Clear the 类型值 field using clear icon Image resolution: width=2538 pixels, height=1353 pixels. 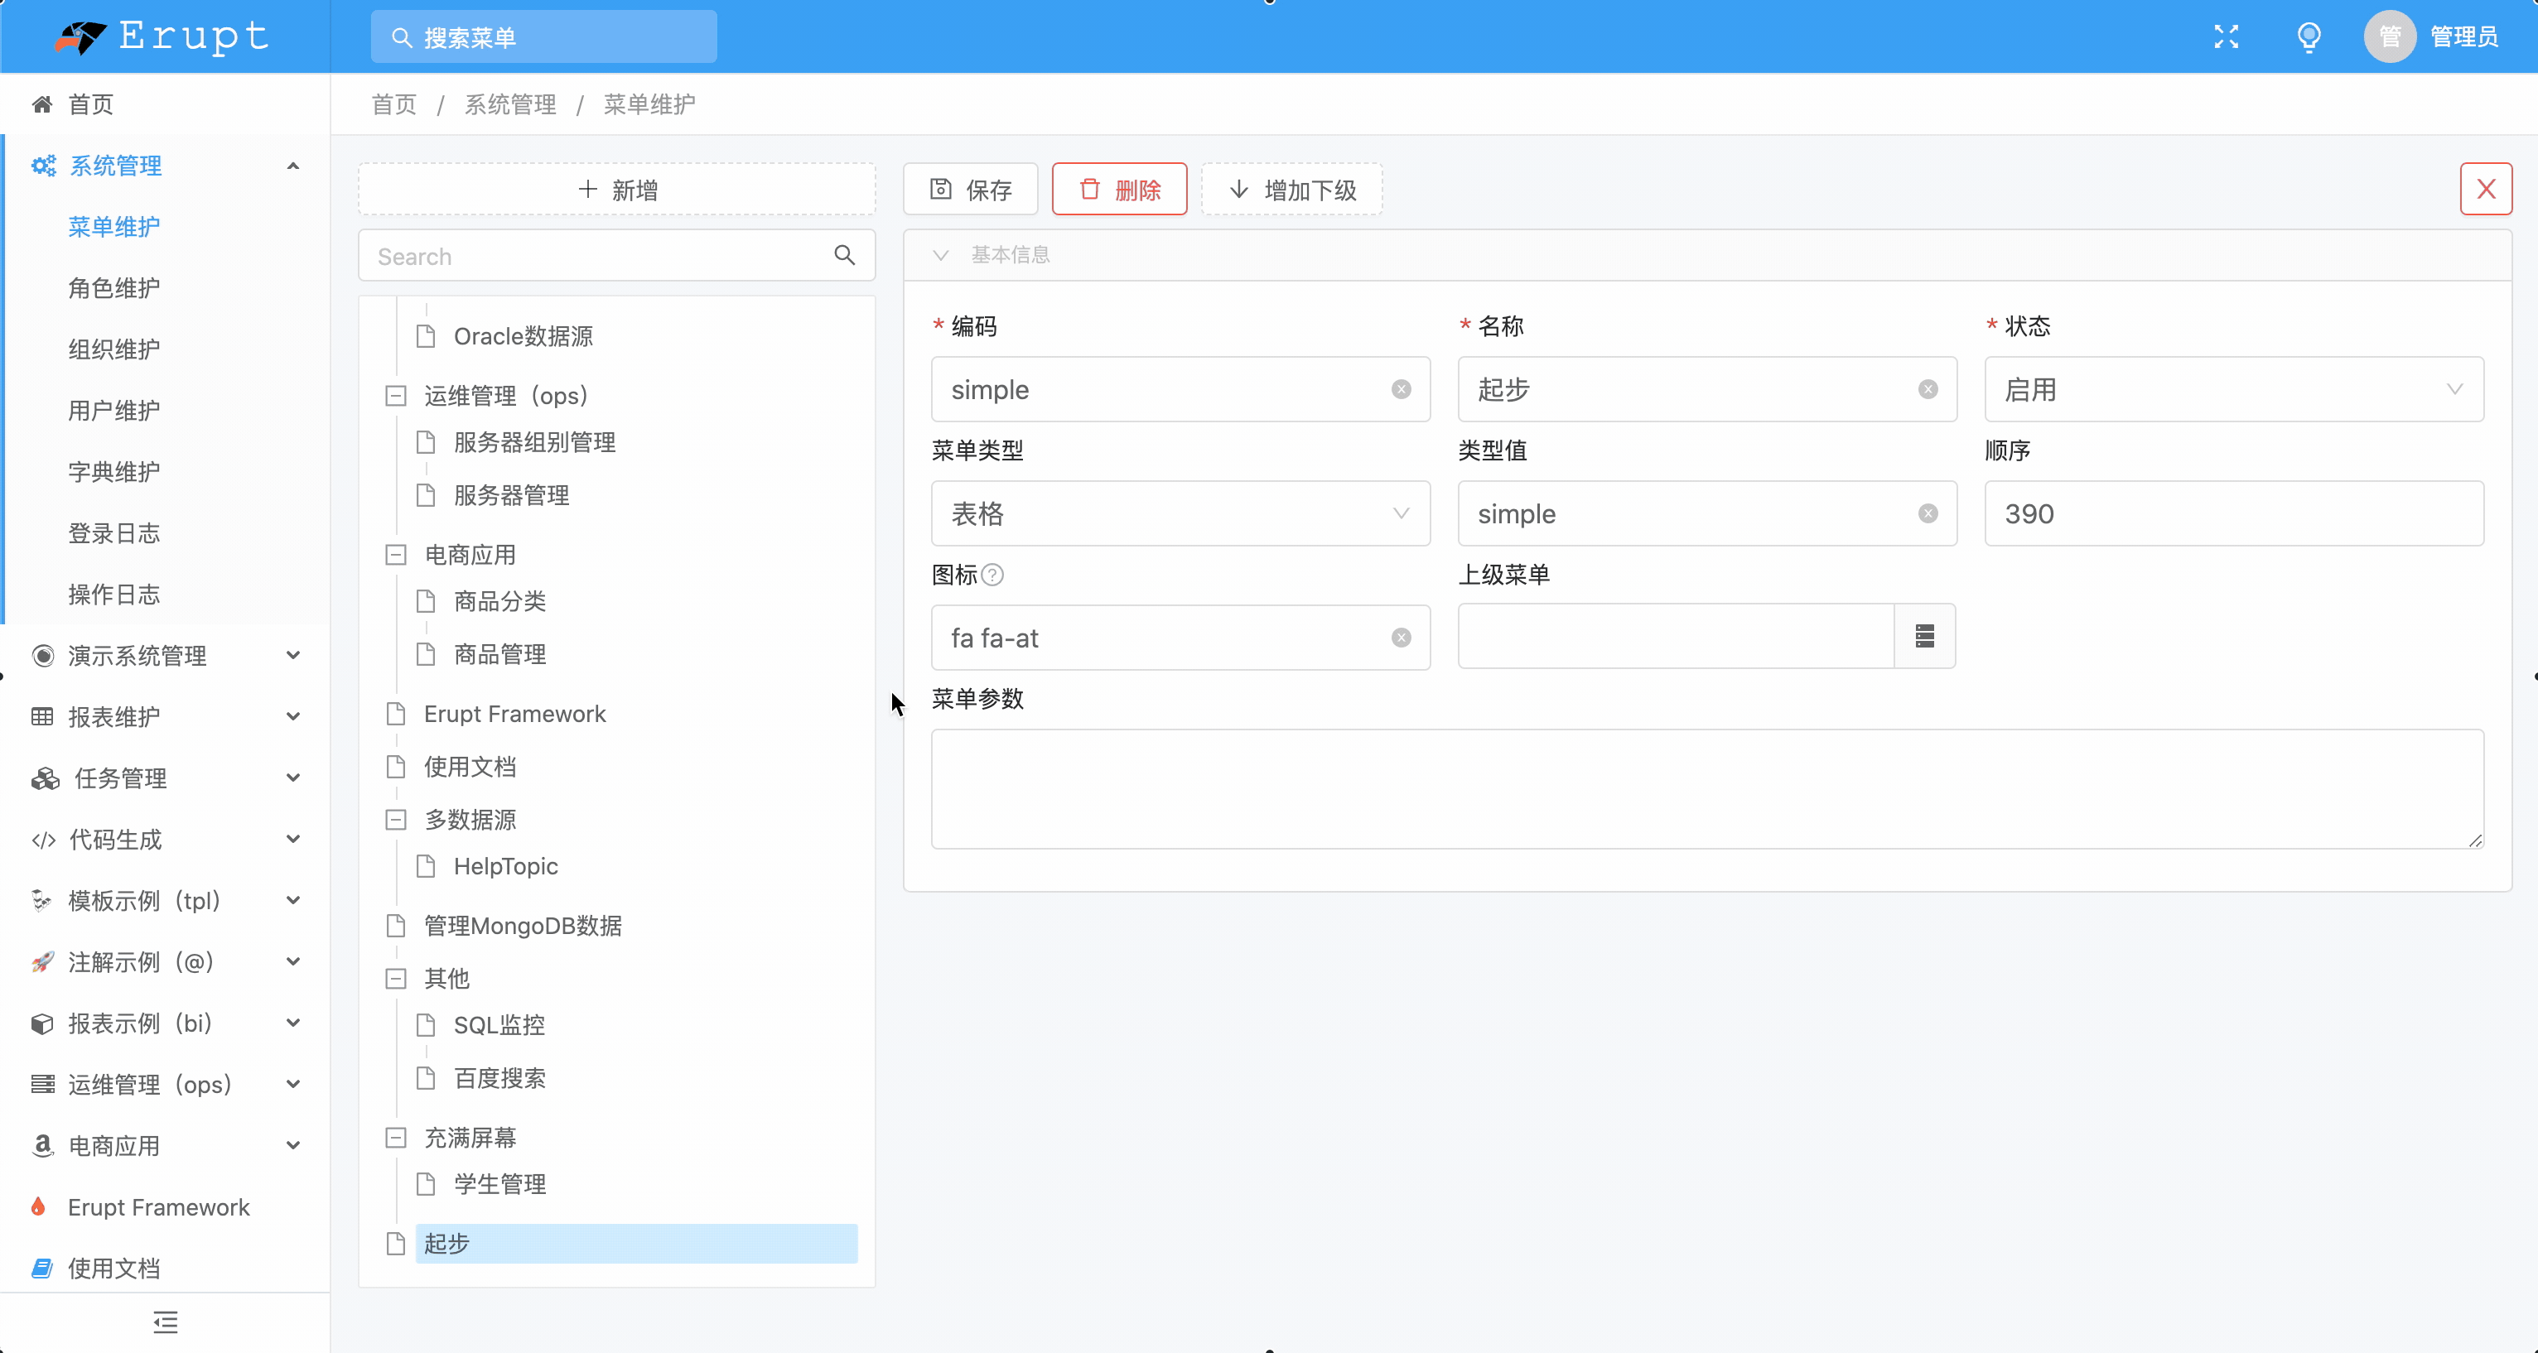tap(1928, 513)
